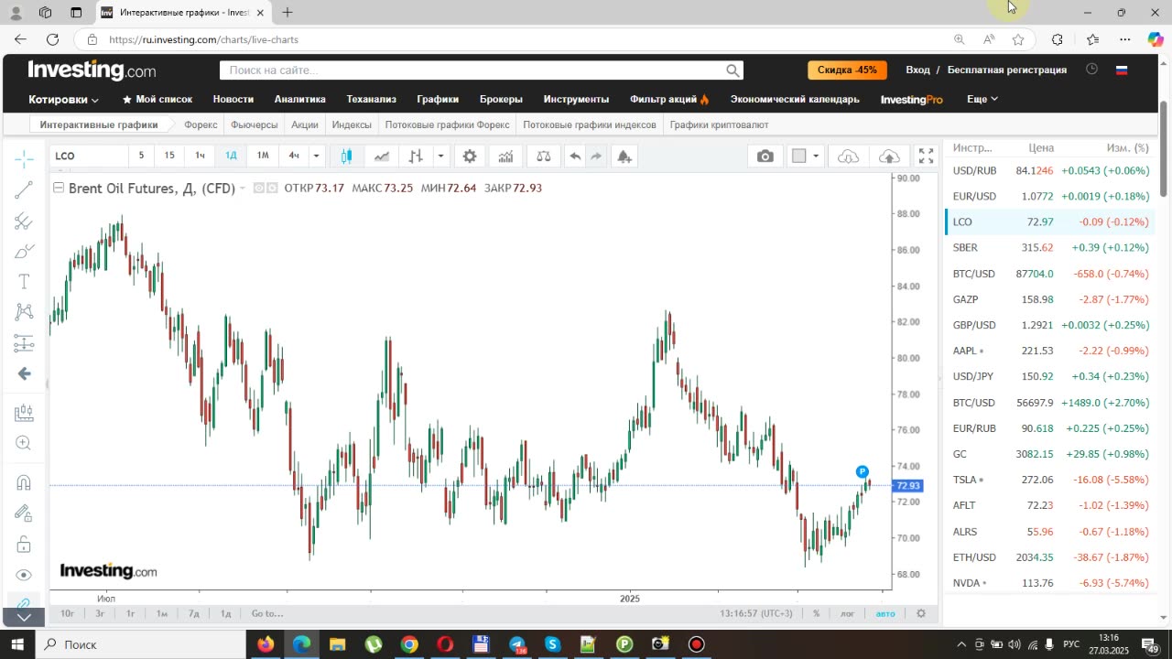The image size is (1172, 659).
Task: Switch to Графики криптовалют tab
Action: (719, 124)
